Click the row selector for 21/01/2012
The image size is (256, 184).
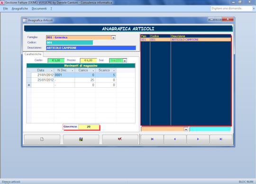(29, 75)
